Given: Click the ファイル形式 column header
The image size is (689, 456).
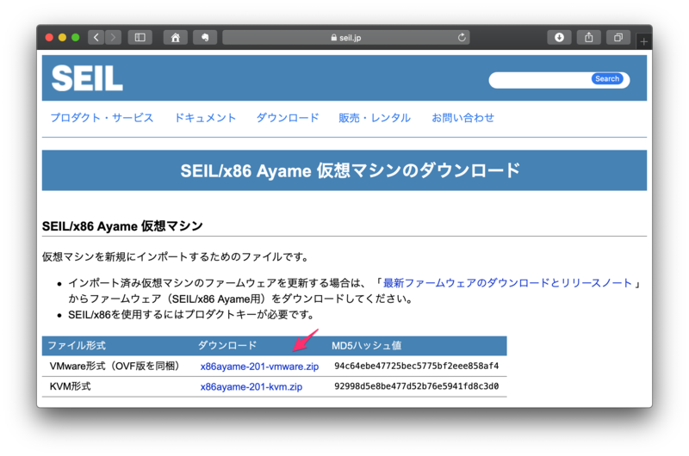Looking at the screenshot, I should 77,346.
